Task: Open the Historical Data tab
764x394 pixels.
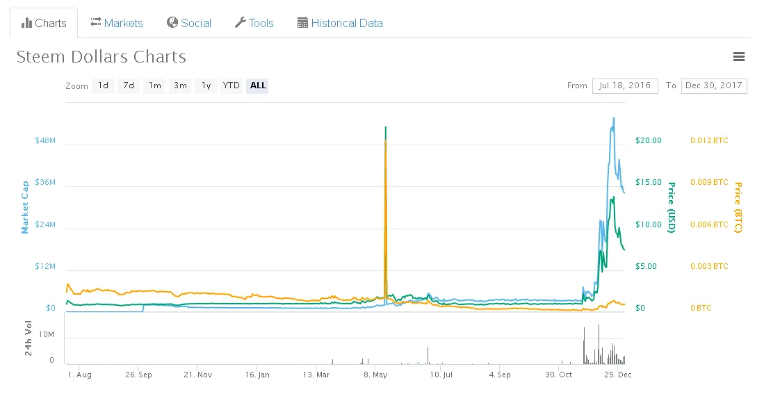Action: point(340,23)
